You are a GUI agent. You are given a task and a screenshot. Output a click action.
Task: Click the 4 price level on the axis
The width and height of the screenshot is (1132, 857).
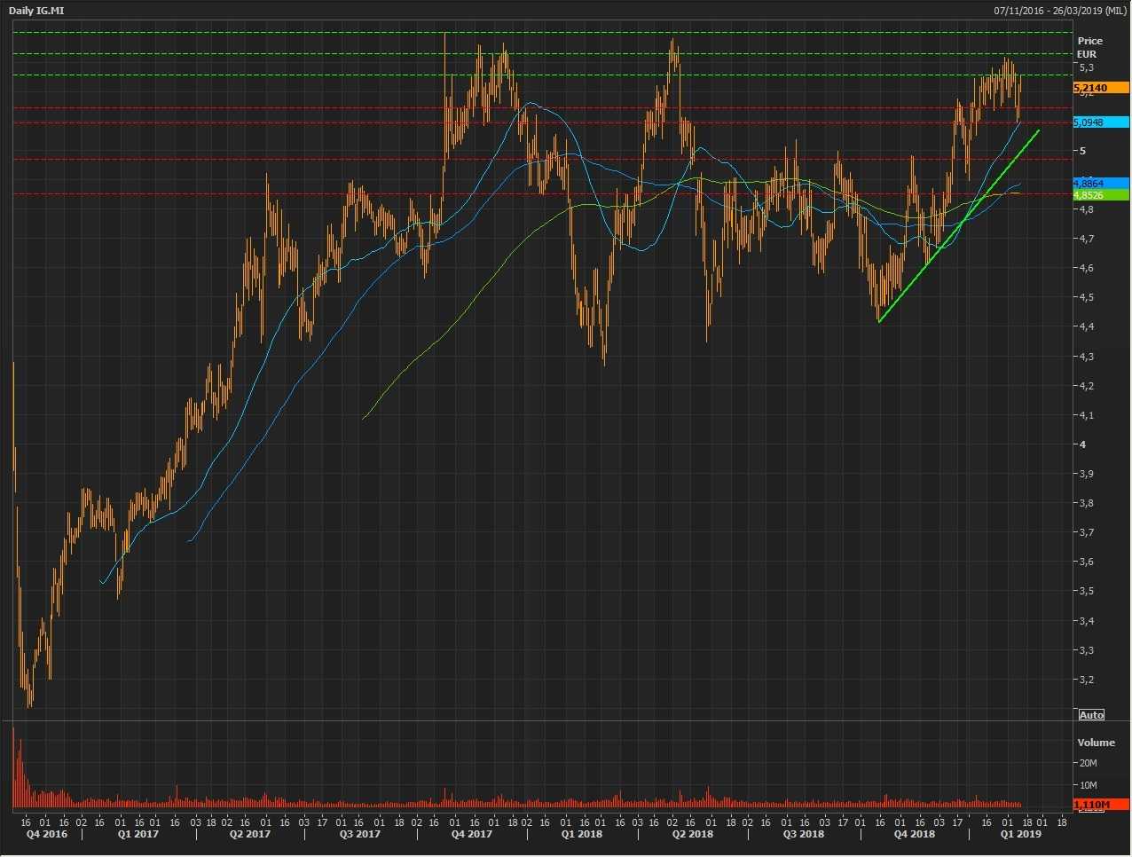coord(1082,444)
